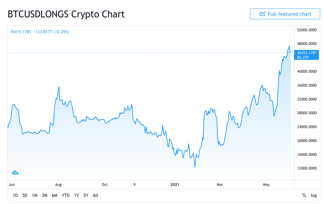The image size is (324, 204).
Task: Click the 2021 time axis marker
Action: [x=175, y=185]
